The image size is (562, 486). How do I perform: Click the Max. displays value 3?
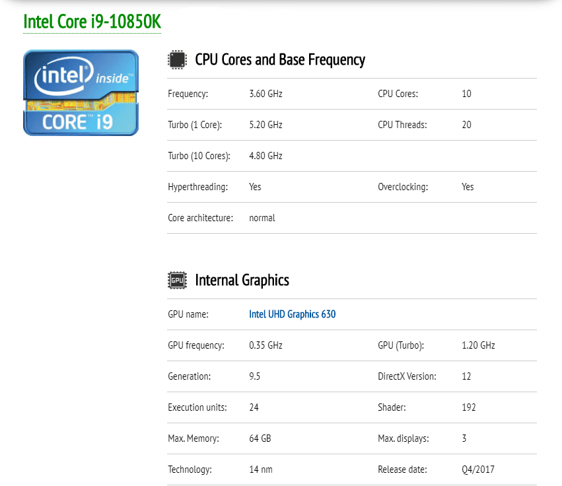click(x=464, y=438)
